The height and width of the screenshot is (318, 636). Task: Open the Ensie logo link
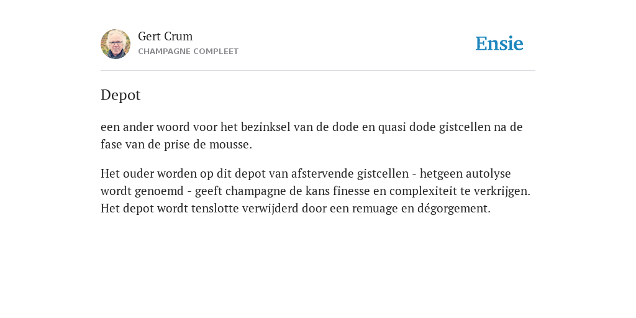pos(499,43)
